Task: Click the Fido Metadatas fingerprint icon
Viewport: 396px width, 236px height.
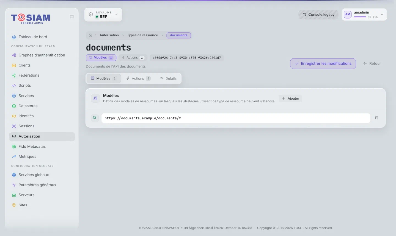Action: [x=14, y=147]
